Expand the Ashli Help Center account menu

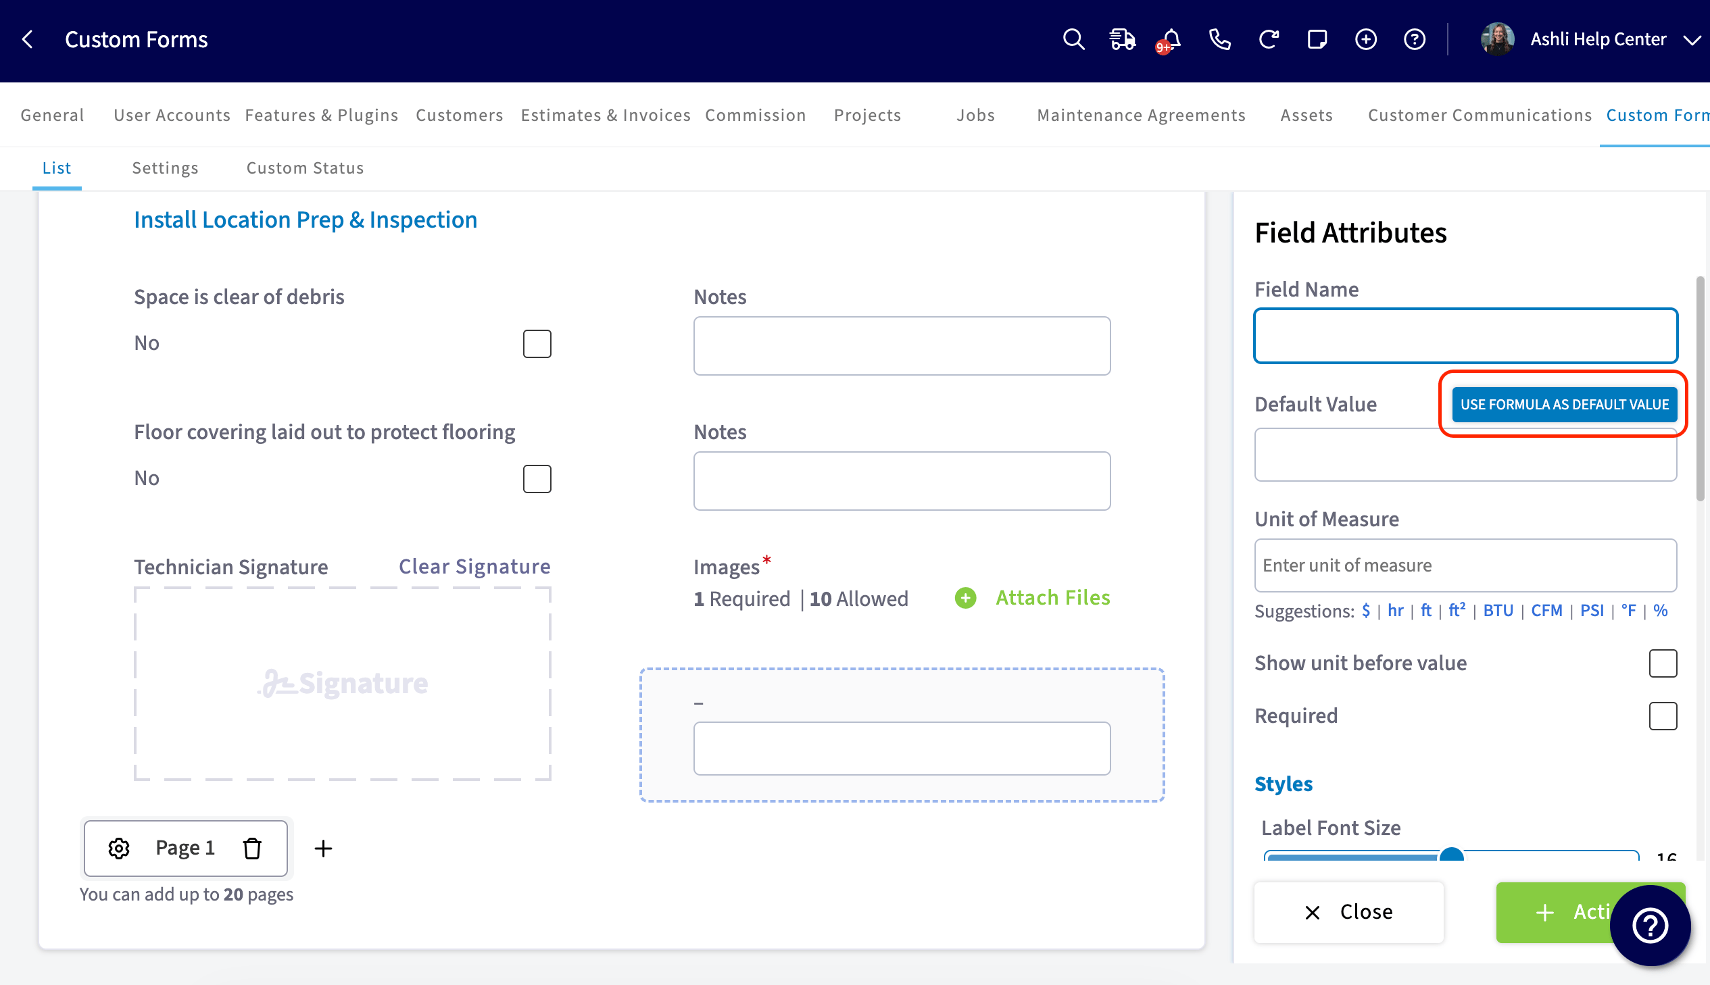[x=1692, y=40]
